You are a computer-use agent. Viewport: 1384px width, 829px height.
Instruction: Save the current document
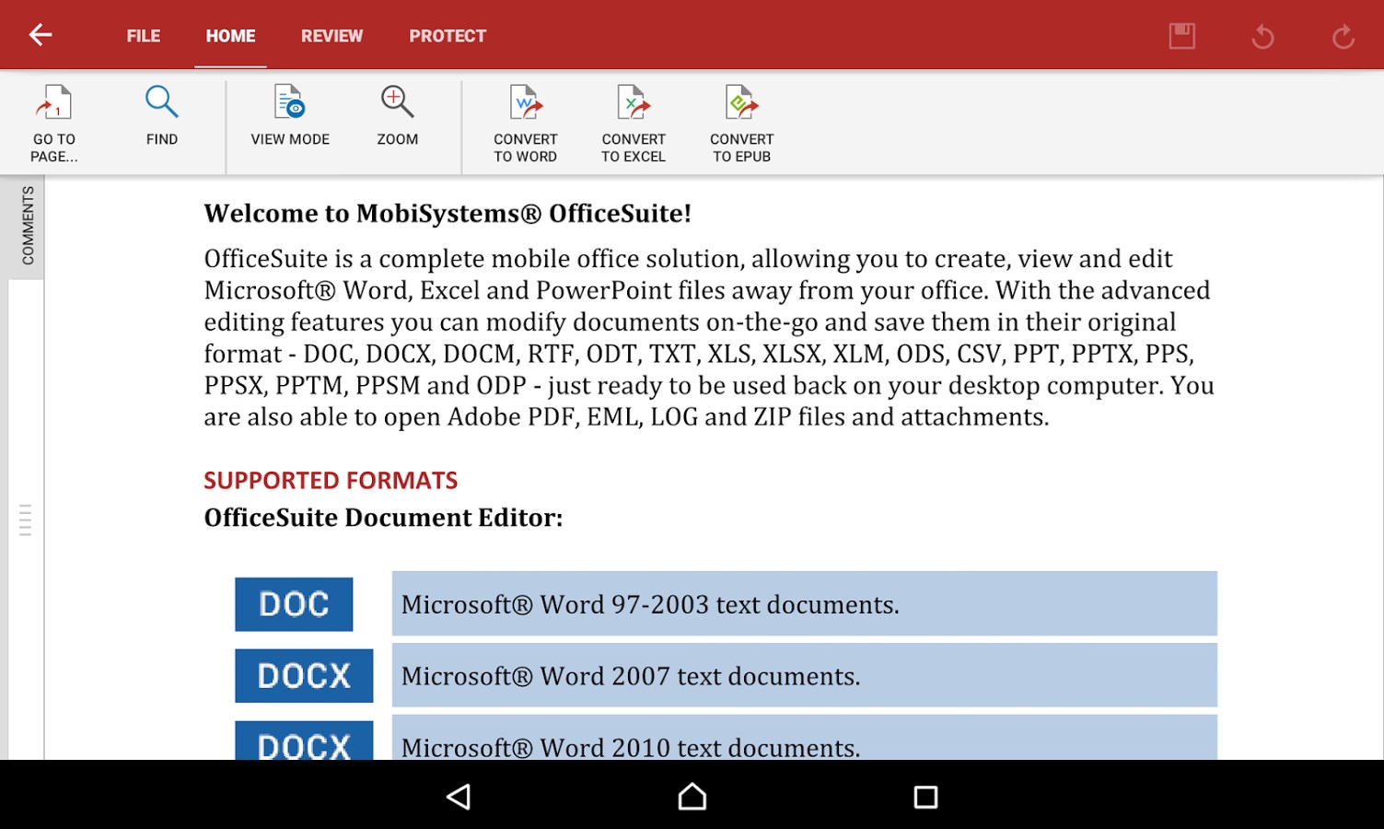click(x=1183, y=35)
